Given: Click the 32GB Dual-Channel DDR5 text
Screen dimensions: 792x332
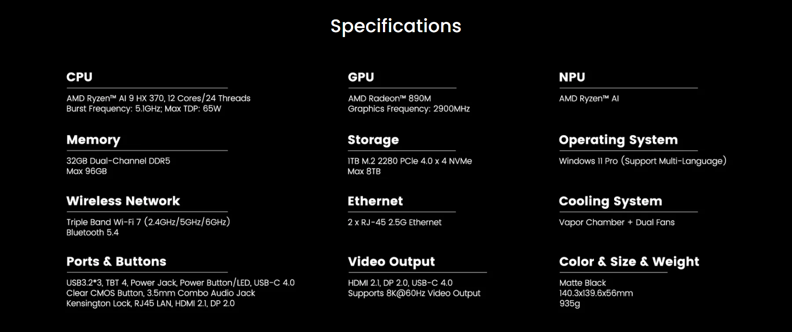Looking at the screenshot, I should coord(118,161).
